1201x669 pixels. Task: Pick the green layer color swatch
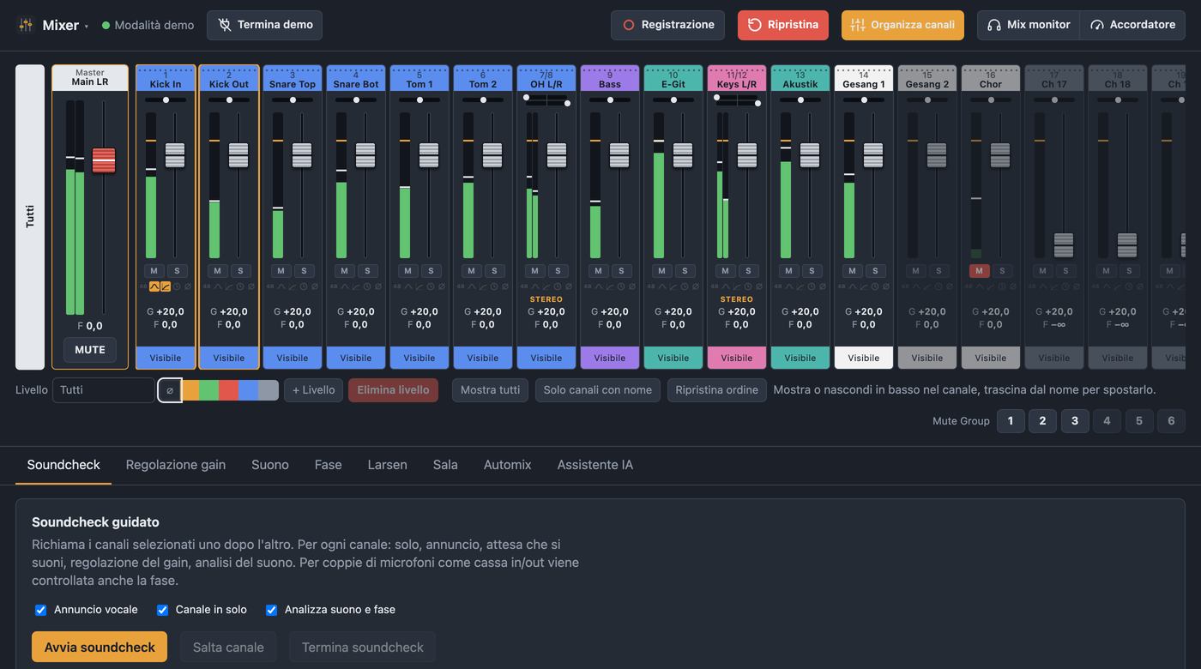point(209,390)
